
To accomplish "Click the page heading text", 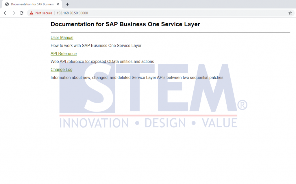I will pos(125,24).
